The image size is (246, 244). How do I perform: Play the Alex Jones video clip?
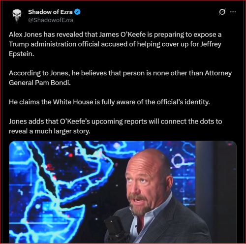(x=123, y=192)
